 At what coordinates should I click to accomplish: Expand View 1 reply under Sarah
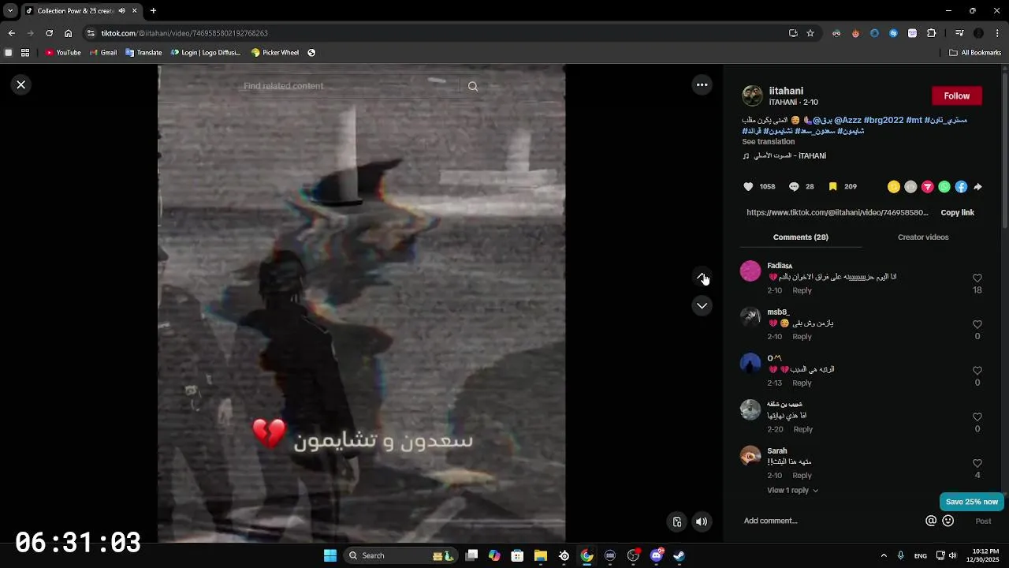tap(792, 491)
